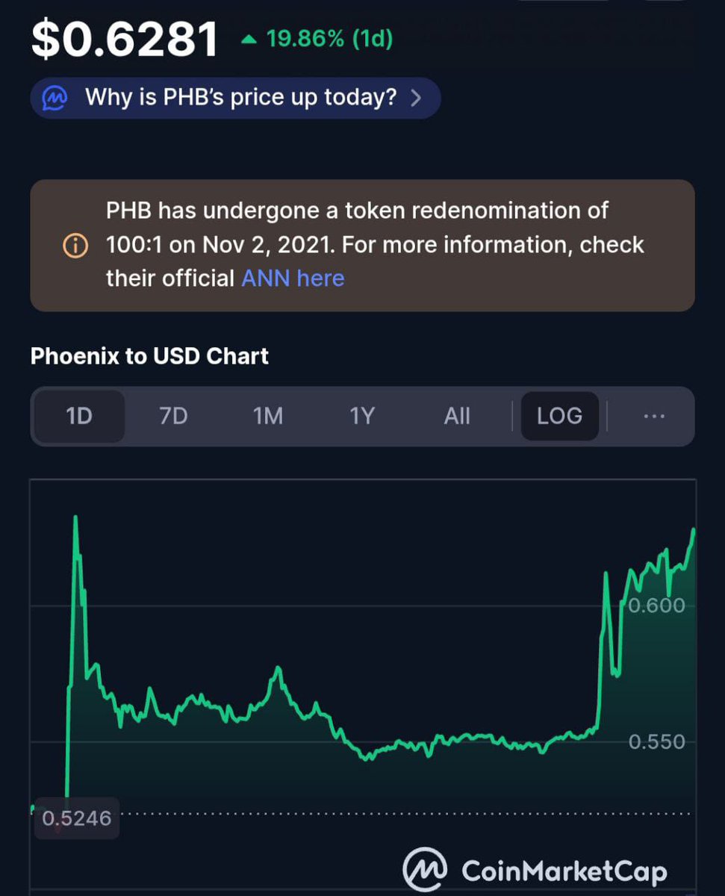This screenshot has width=725, height=896.
Task: Click the Phoenix to USD Chart heading
Action: coord(149,356)
